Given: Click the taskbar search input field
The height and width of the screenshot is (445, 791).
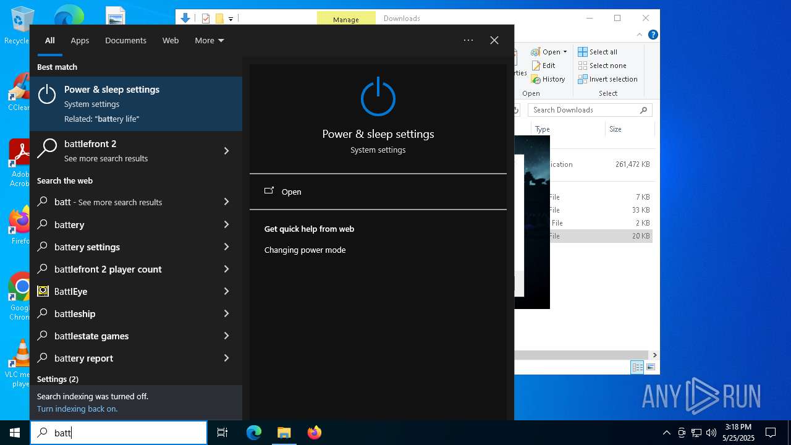Looking at the screenshot, I should tap(119, 433).
